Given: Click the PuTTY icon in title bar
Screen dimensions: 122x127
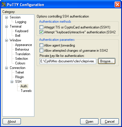Looking at the screenshot, I should pyautogui.click(x=4, y=4).
